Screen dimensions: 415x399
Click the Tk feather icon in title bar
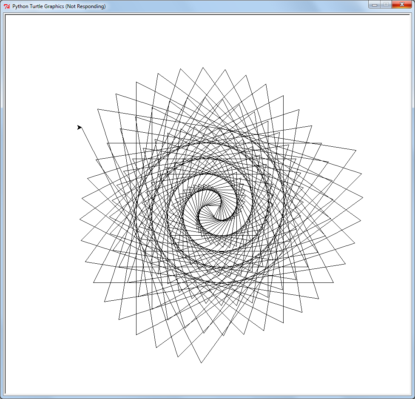pyautogui.click(x=7, y=6)
